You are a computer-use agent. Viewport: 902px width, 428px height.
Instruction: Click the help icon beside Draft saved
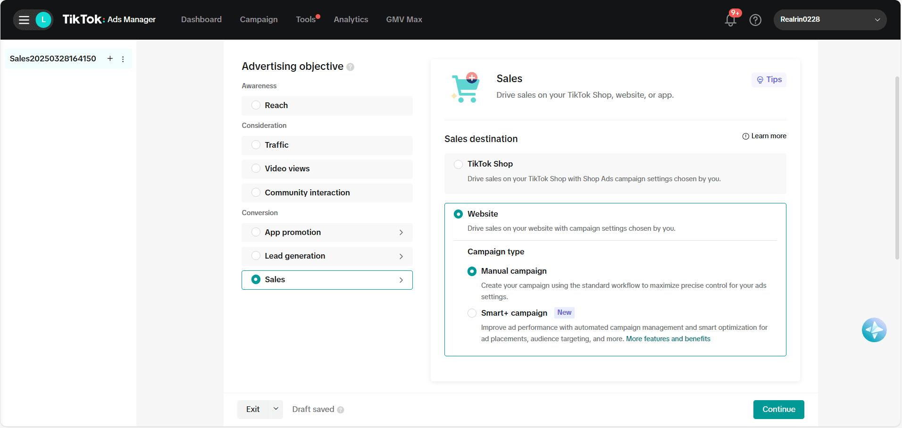point(341,410)
